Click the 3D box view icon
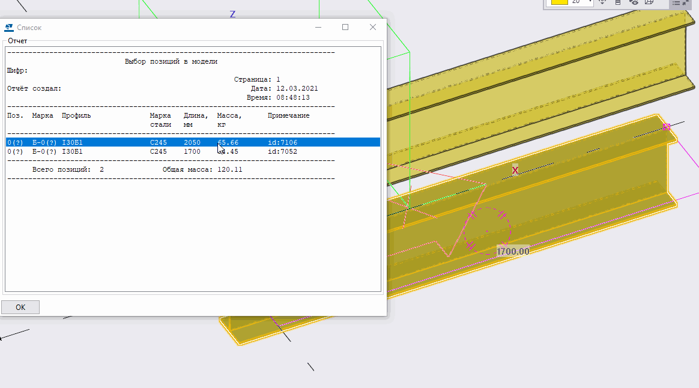 coord(649,2)
